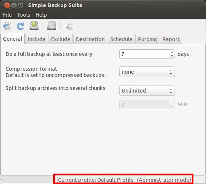Viewport: 206px width, 184px height.
Task: Open the Unlimited chunk size dropdown
Action: 147,91
